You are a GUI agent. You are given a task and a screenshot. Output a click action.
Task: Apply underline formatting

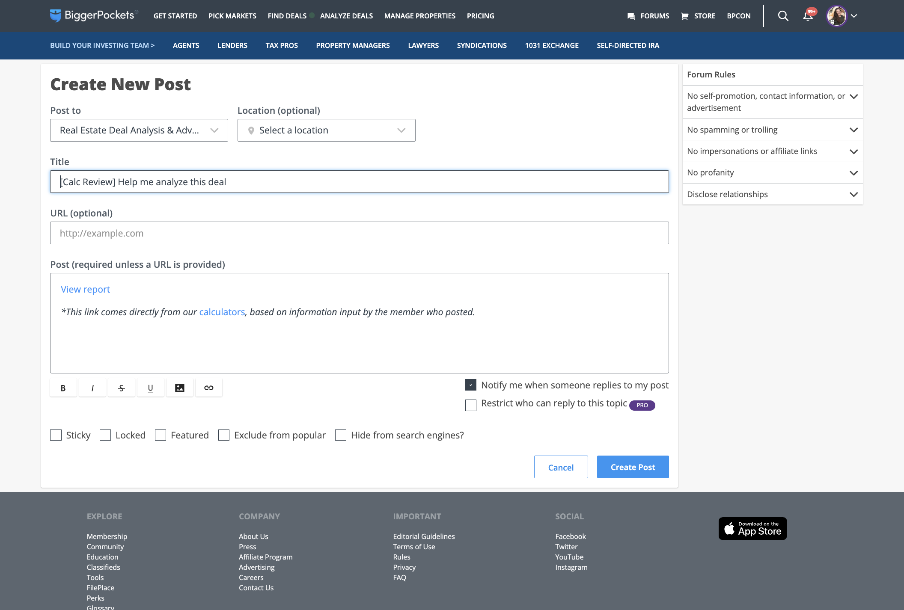click(x=151, y=388)
